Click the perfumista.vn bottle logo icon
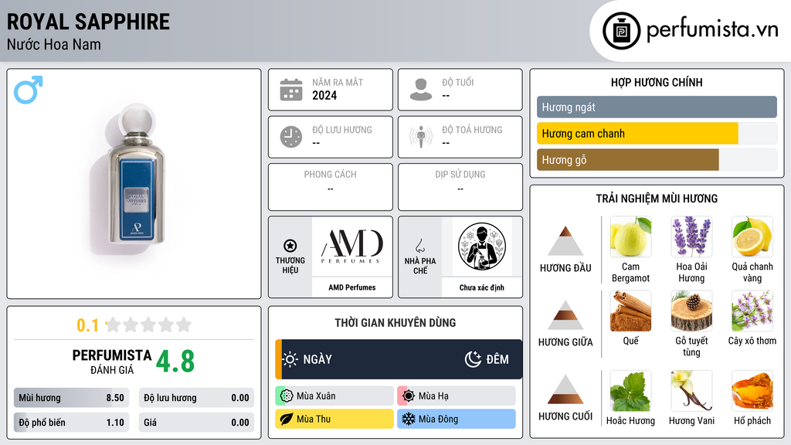 (621, 31)
